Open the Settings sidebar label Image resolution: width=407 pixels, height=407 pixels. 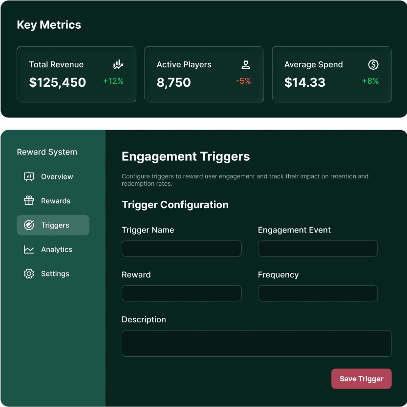[x=55, y=274]
